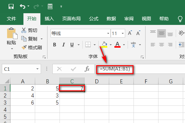Screen dimensions: 185x123
Task: Click the cancel X formula button
Action: point(59,69)
